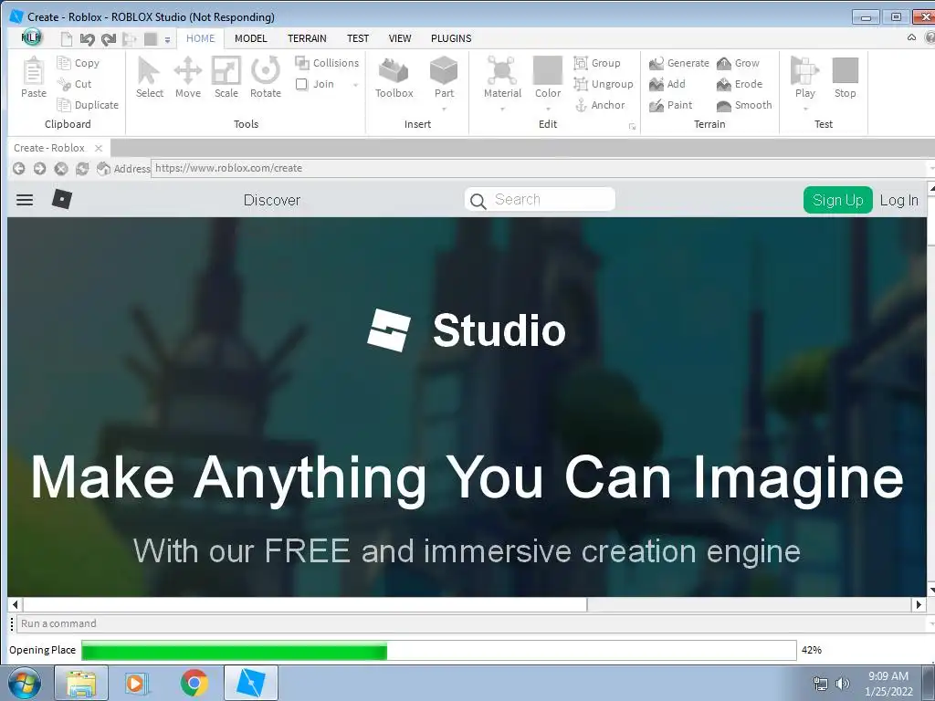The height and width of the screenshot is (701, 935).
Task: Click Generate terrain
Action: point(679,63)
